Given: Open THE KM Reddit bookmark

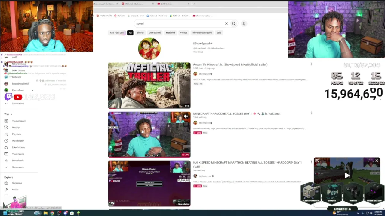Looking at the screenshot, I should click(x=104, y=16).
